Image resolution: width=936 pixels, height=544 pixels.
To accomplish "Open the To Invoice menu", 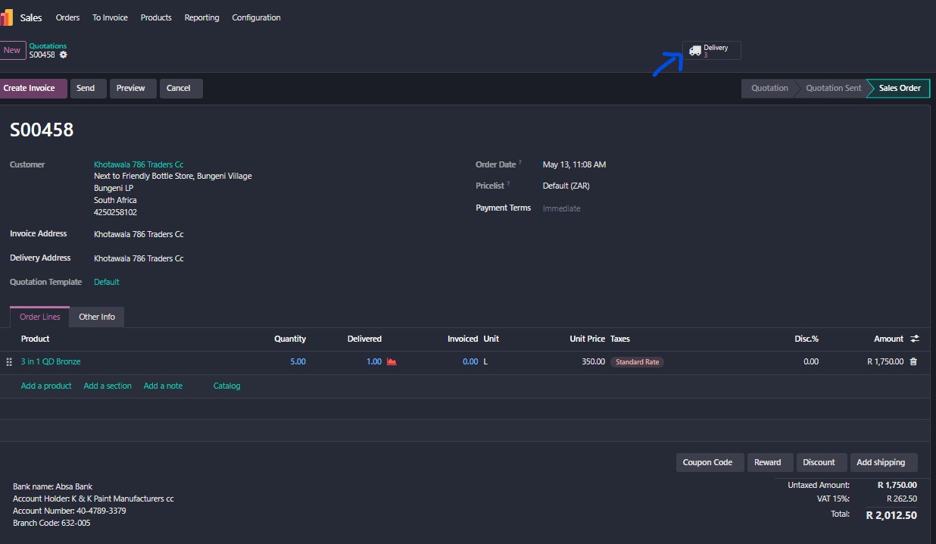I will pyautogui.click(x=110, y=17).
